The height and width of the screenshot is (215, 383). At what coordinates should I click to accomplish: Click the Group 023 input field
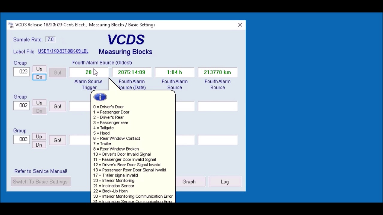click(x=22, y=72)
